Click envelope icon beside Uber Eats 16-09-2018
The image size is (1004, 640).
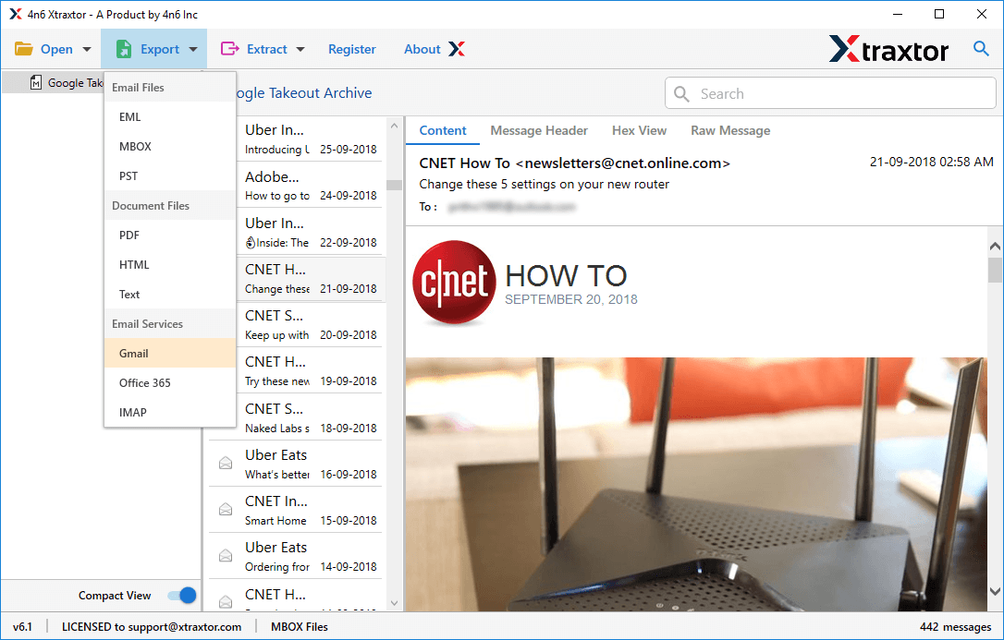click(x=225, y=464)
